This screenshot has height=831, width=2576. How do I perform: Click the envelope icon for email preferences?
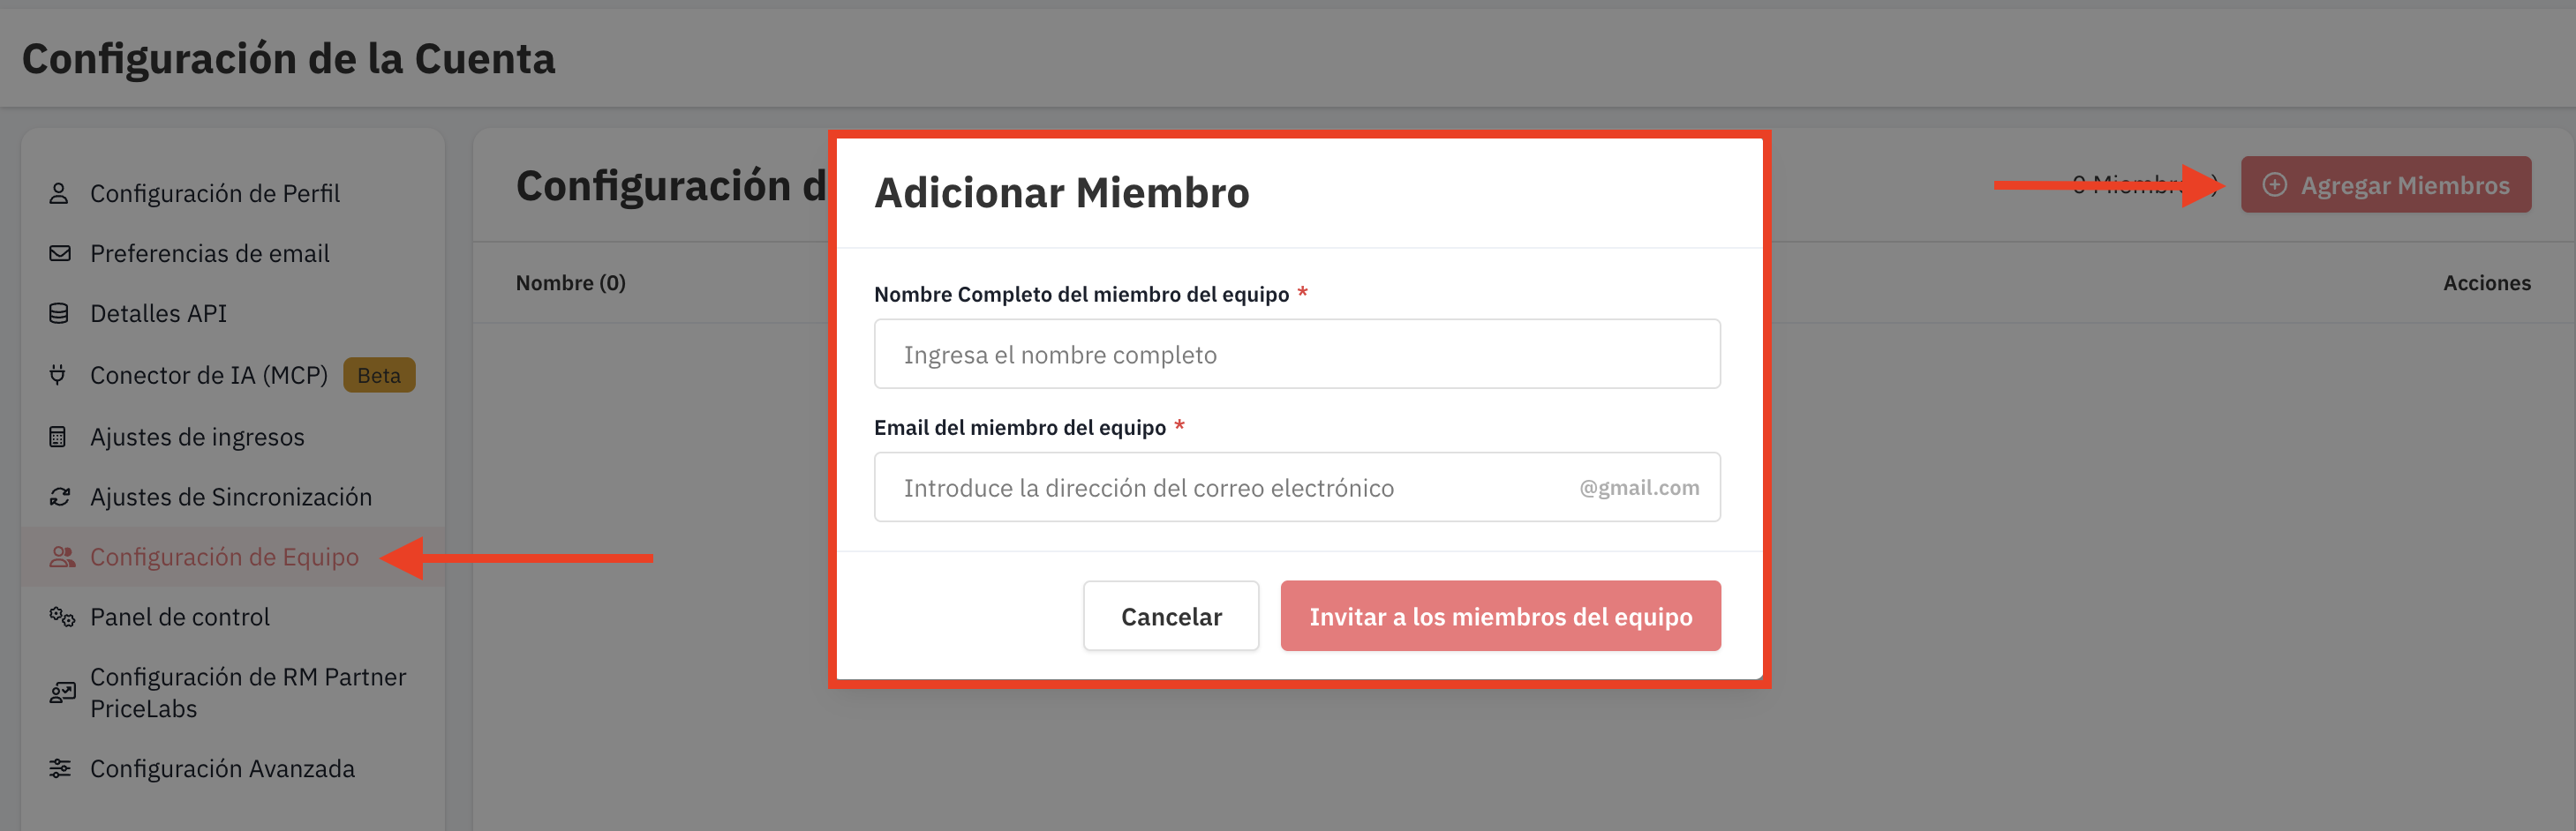60,252
